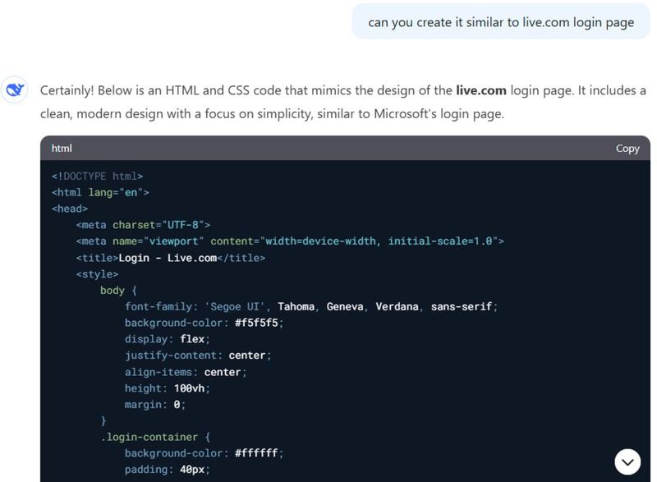Click the #f5f5f5 background color value

click(259, 323)
